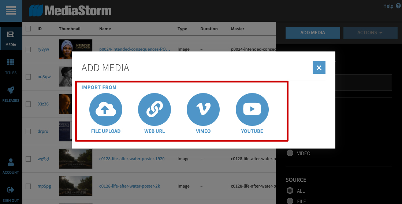Close the Add Media dialog
The image size is (402, 204).
tap(319, 68)
